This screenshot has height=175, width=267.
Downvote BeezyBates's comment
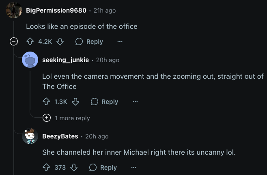(x=74, y=167)
